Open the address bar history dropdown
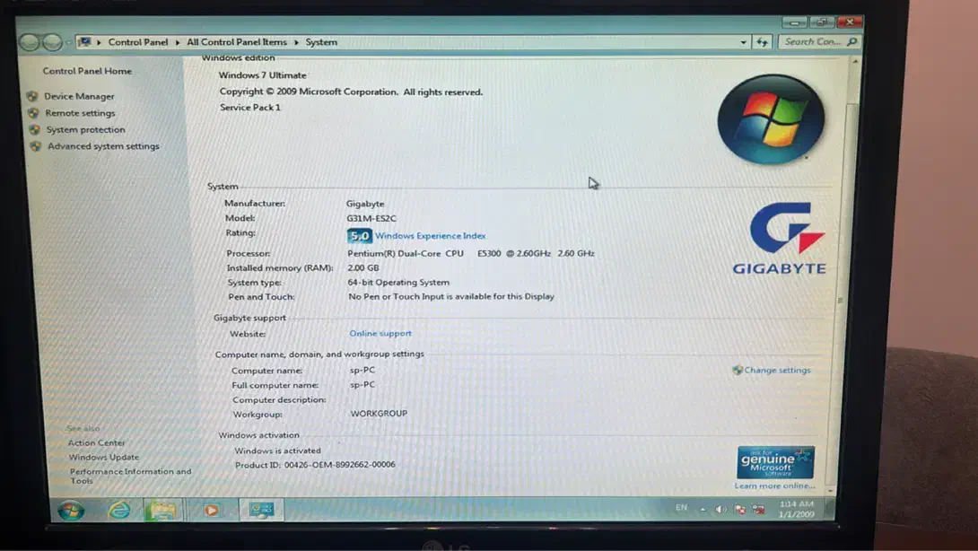The height and width of the screenshot is (551, 978). (743, 41)
